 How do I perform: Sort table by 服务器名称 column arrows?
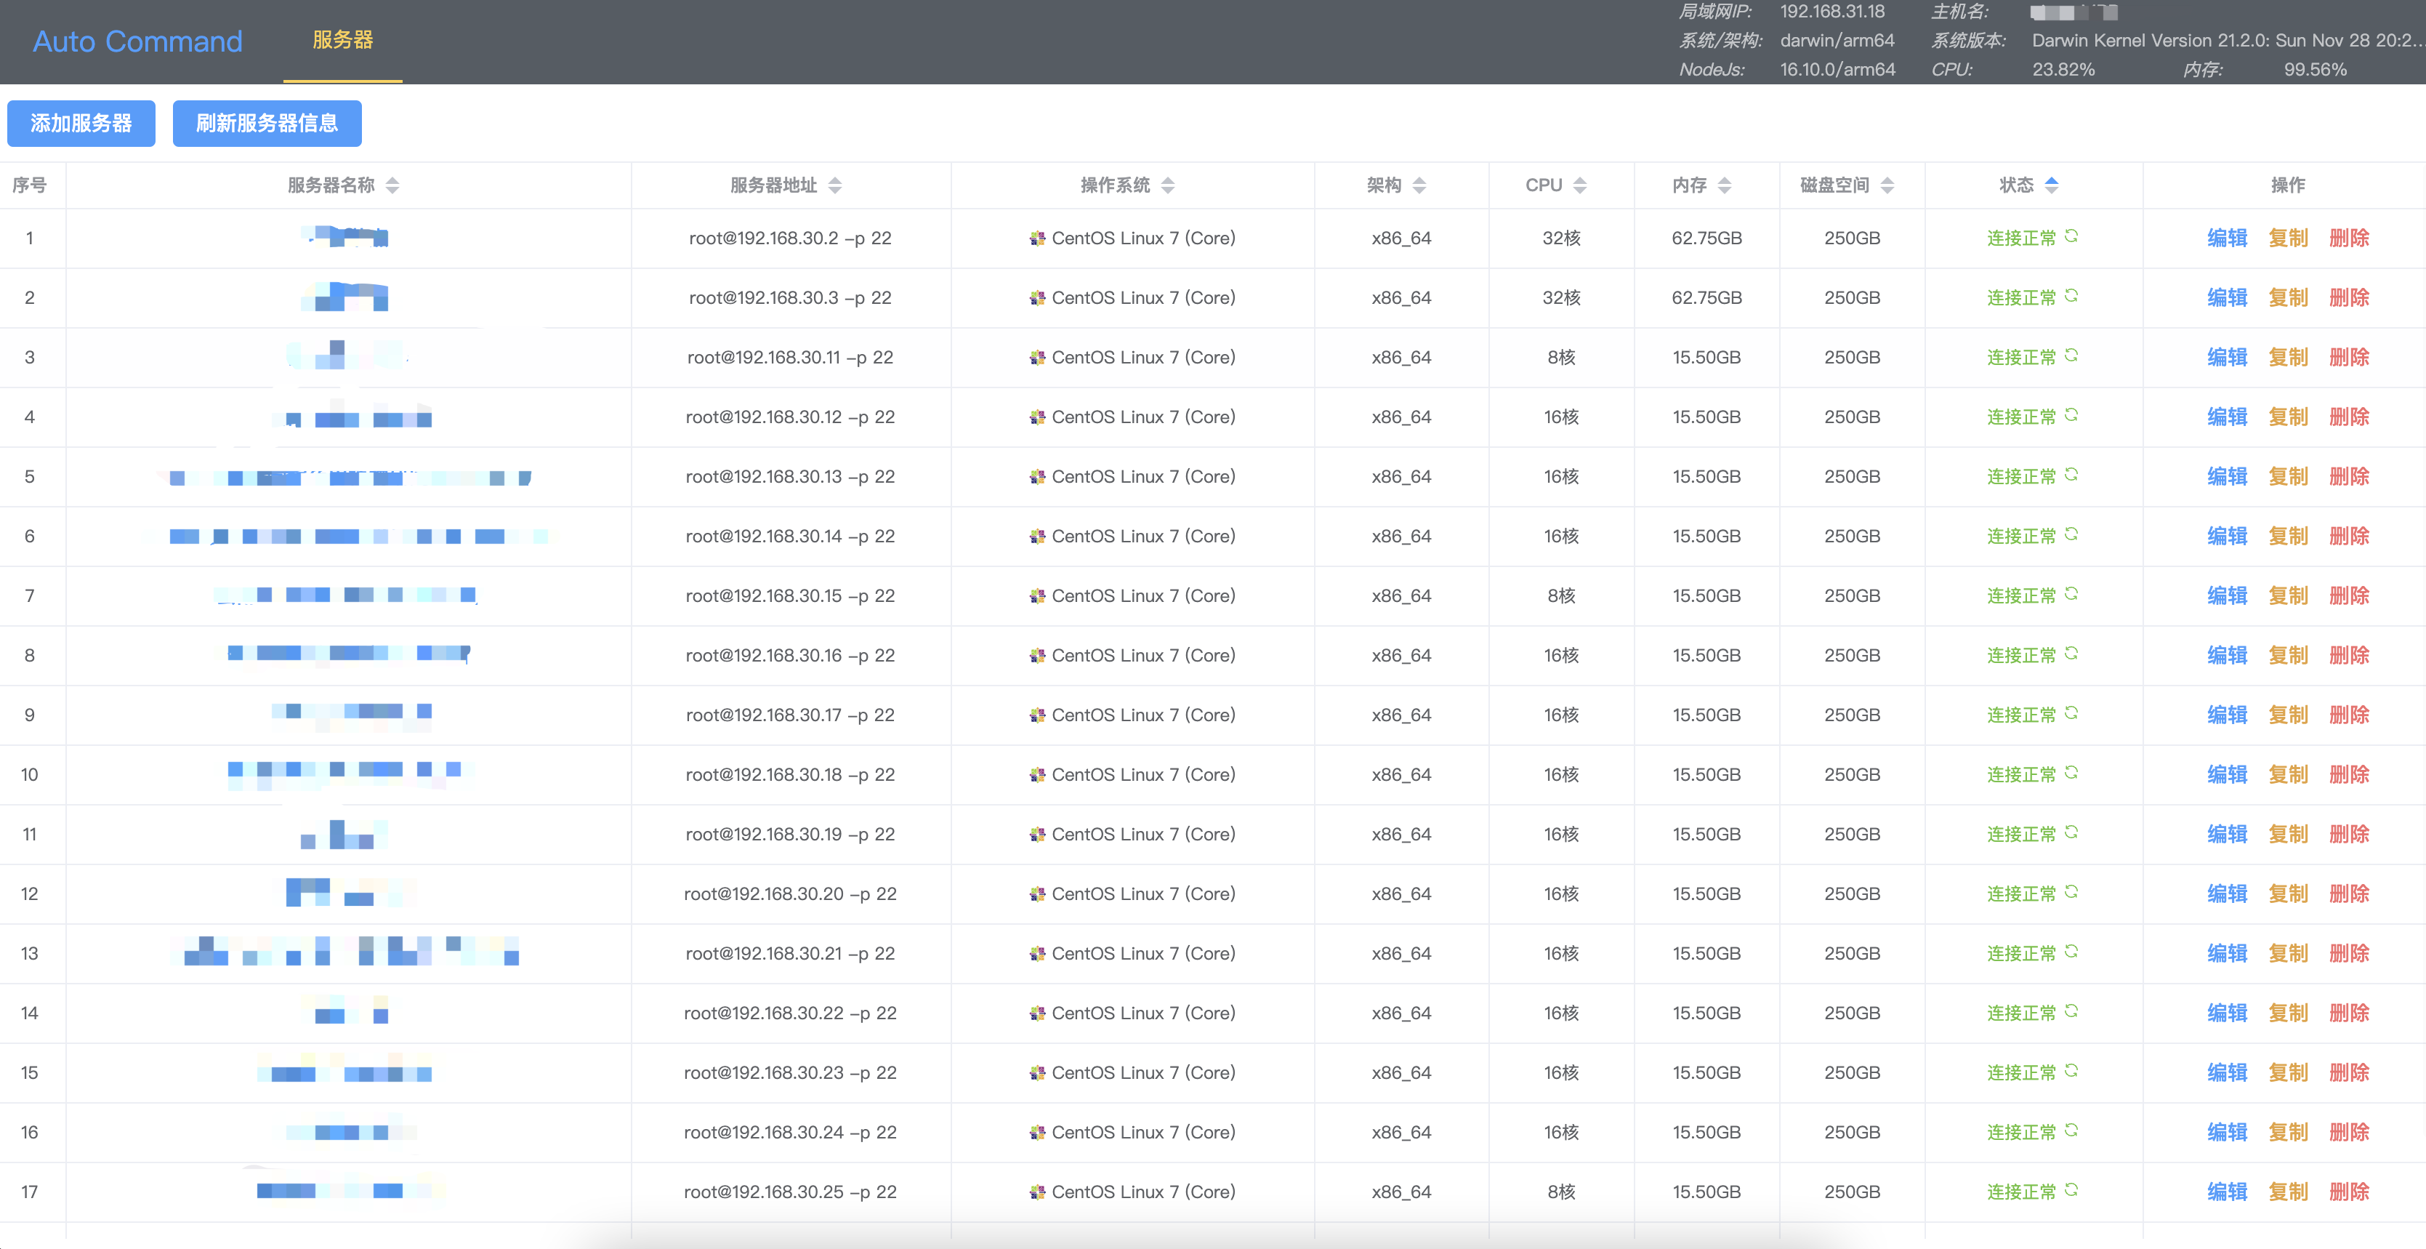pos(392,185)
